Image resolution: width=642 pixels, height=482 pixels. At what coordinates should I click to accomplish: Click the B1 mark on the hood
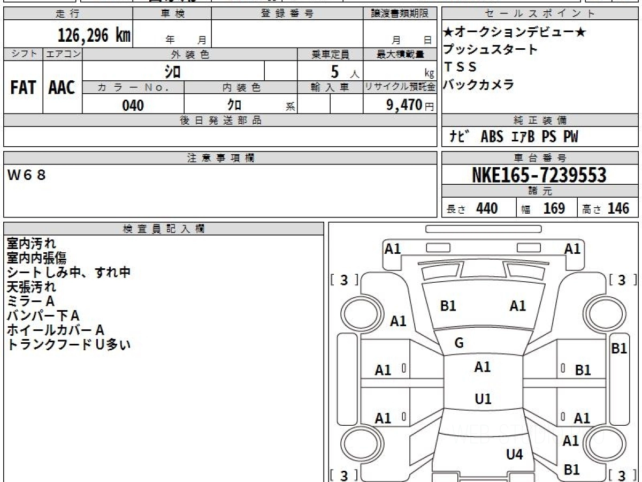448,306
